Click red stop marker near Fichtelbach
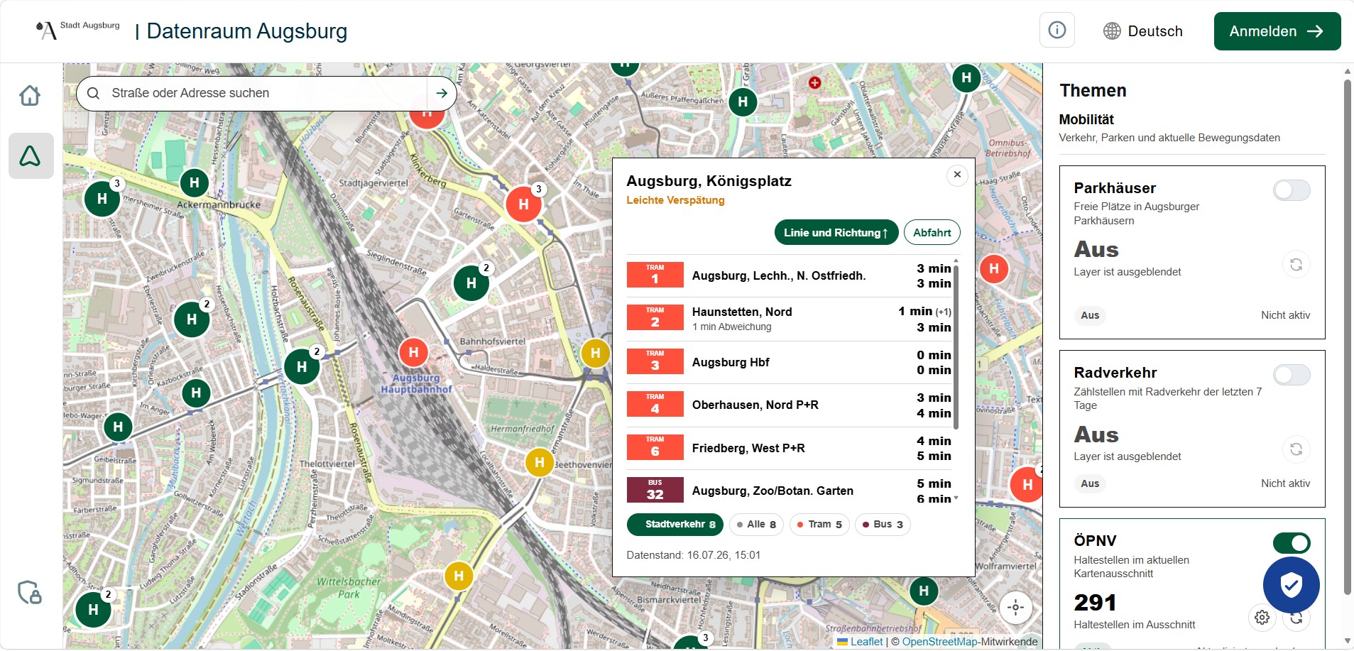The image size is (1354, 651). click(x=994, y=269)
